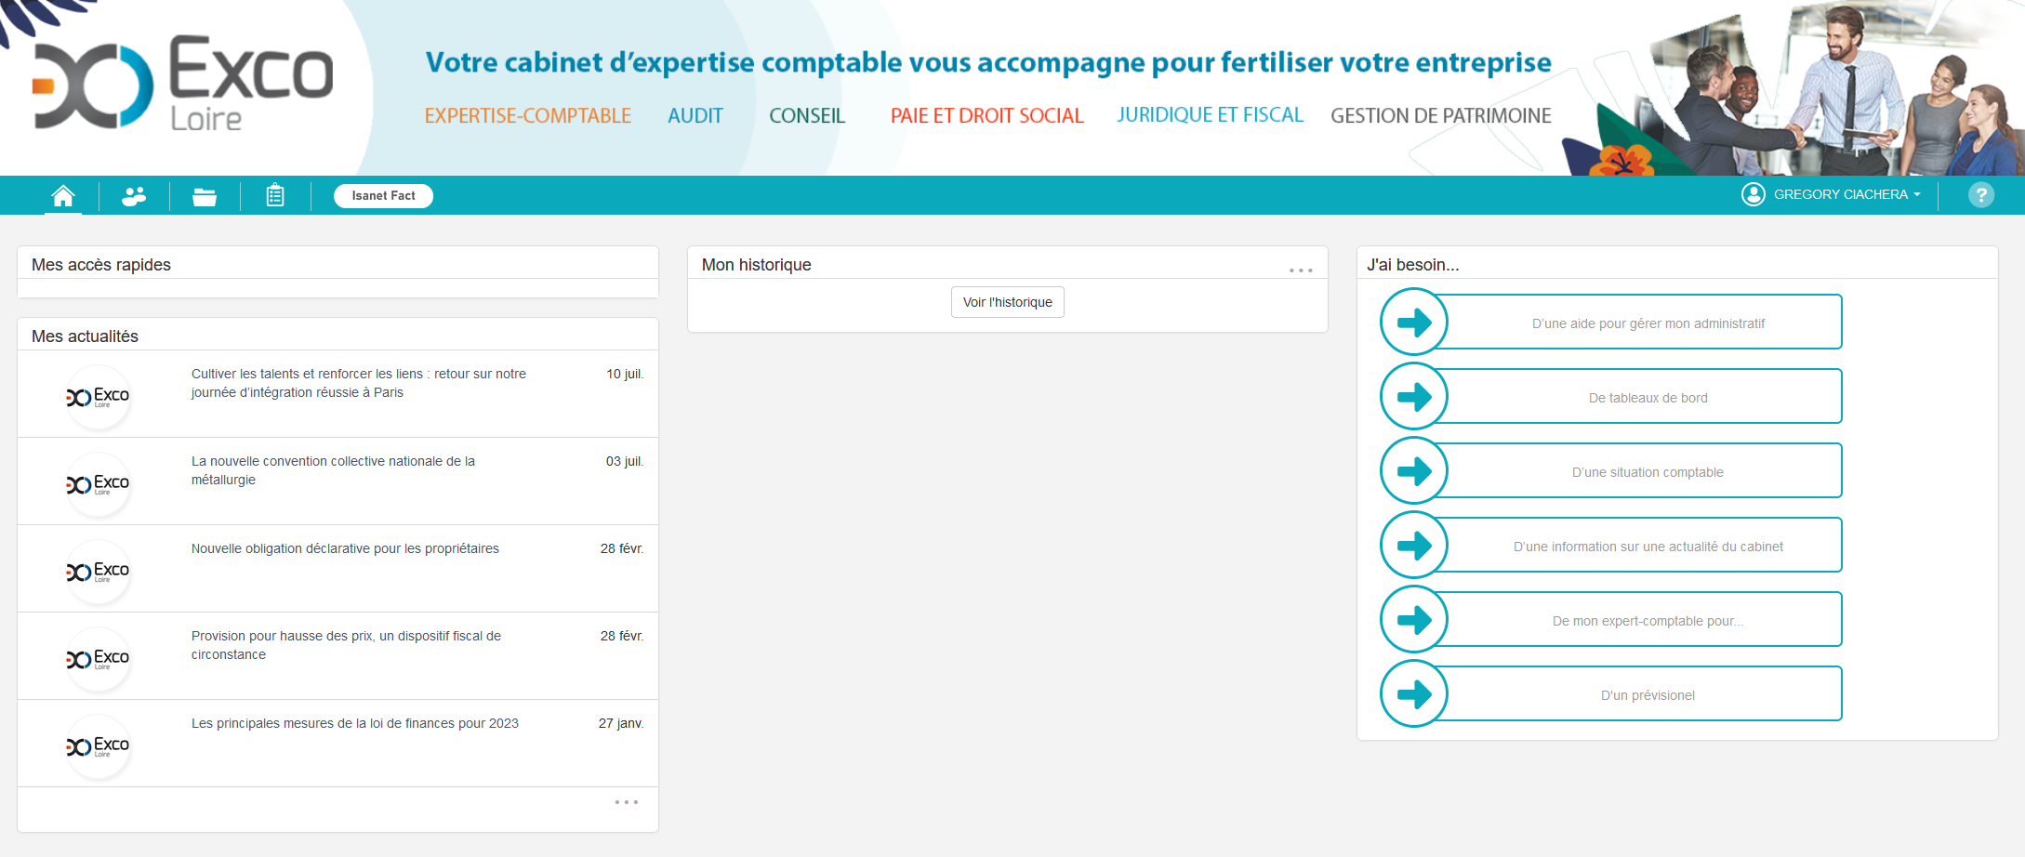Open the GREGORY CIACHERA user dropdown
This screenshot has height=857, width=2025.
[1832, 195]
